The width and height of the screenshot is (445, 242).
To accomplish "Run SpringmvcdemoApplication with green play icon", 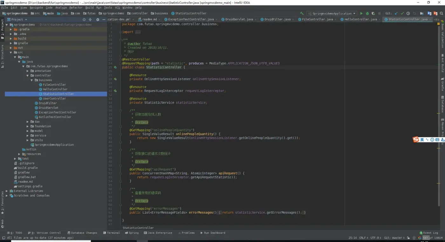I will tap(361, 14).
